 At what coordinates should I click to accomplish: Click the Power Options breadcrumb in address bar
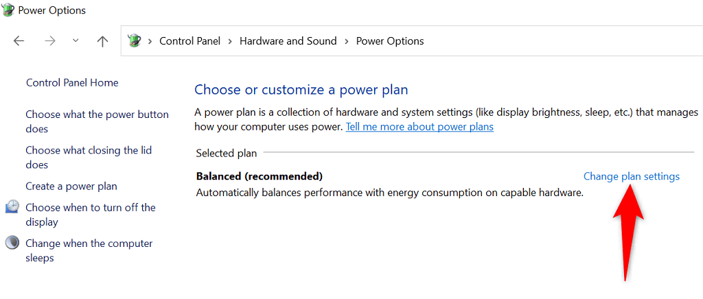point(389,41)
